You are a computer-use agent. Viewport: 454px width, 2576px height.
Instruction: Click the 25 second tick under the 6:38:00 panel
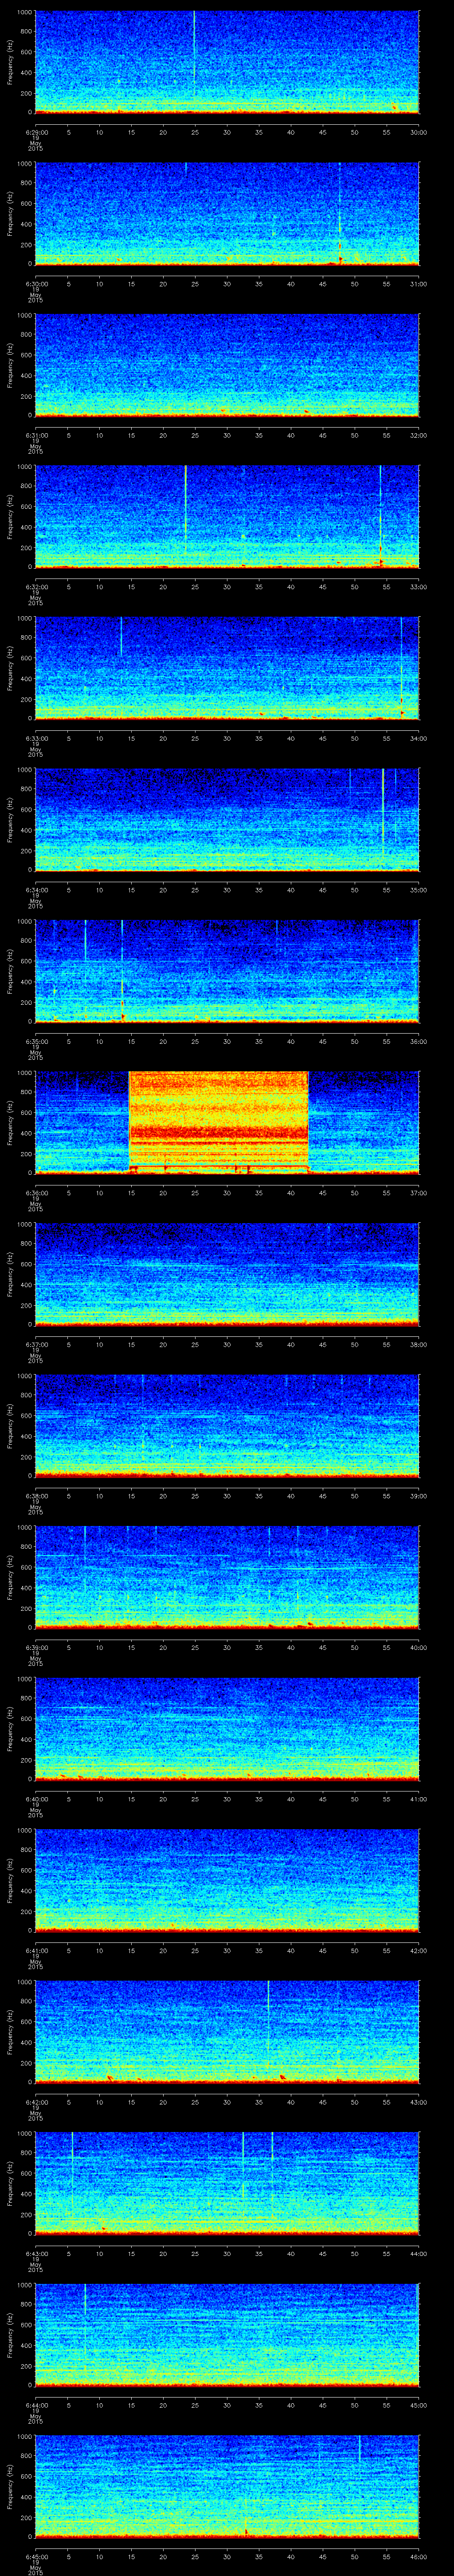195,1495
